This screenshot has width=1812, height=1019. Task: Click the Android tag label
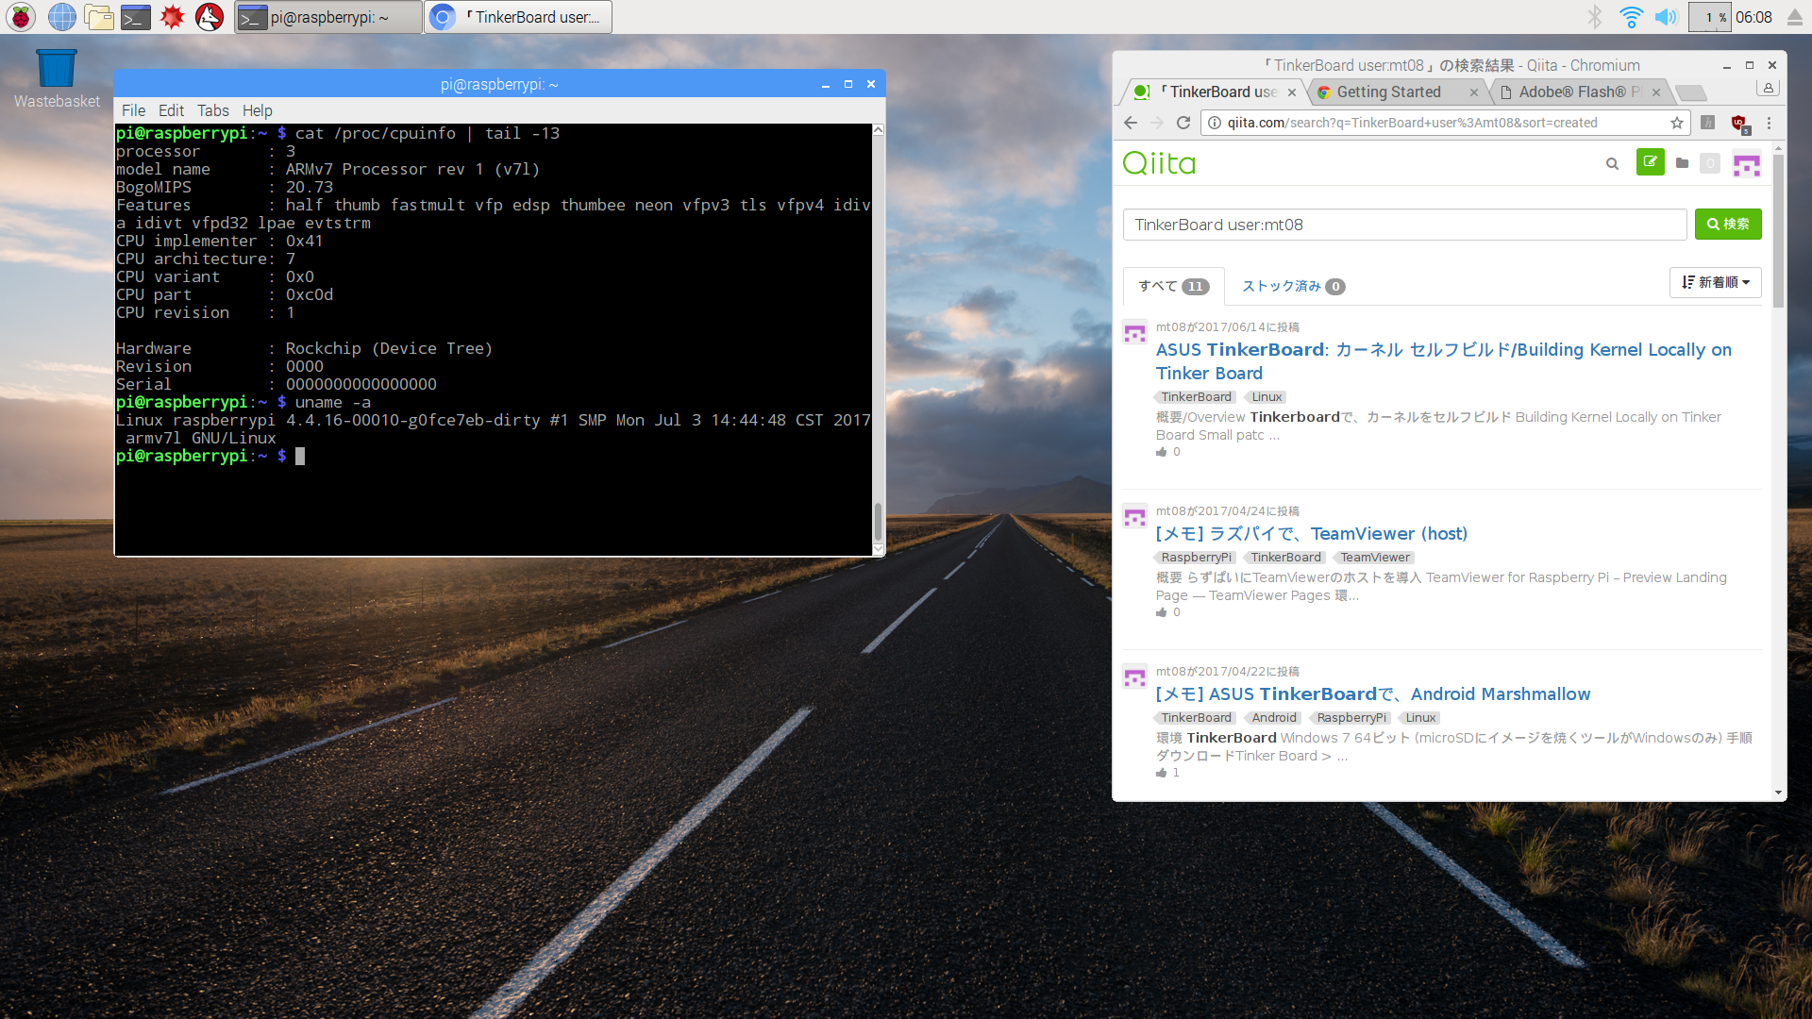[x=1273, y=718]
